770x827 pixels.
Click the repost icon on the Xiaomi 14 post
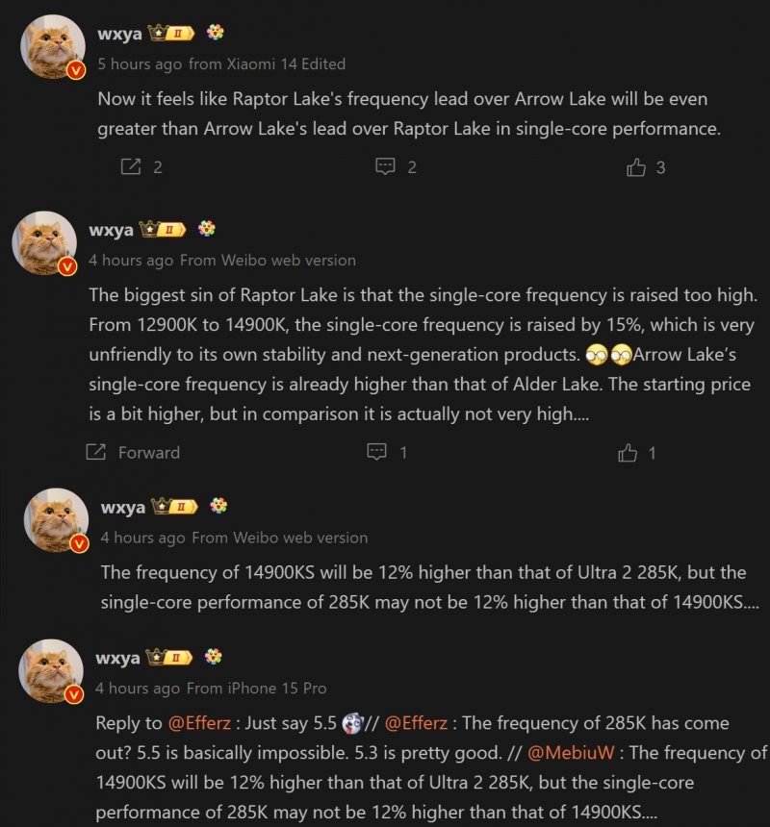130,167
